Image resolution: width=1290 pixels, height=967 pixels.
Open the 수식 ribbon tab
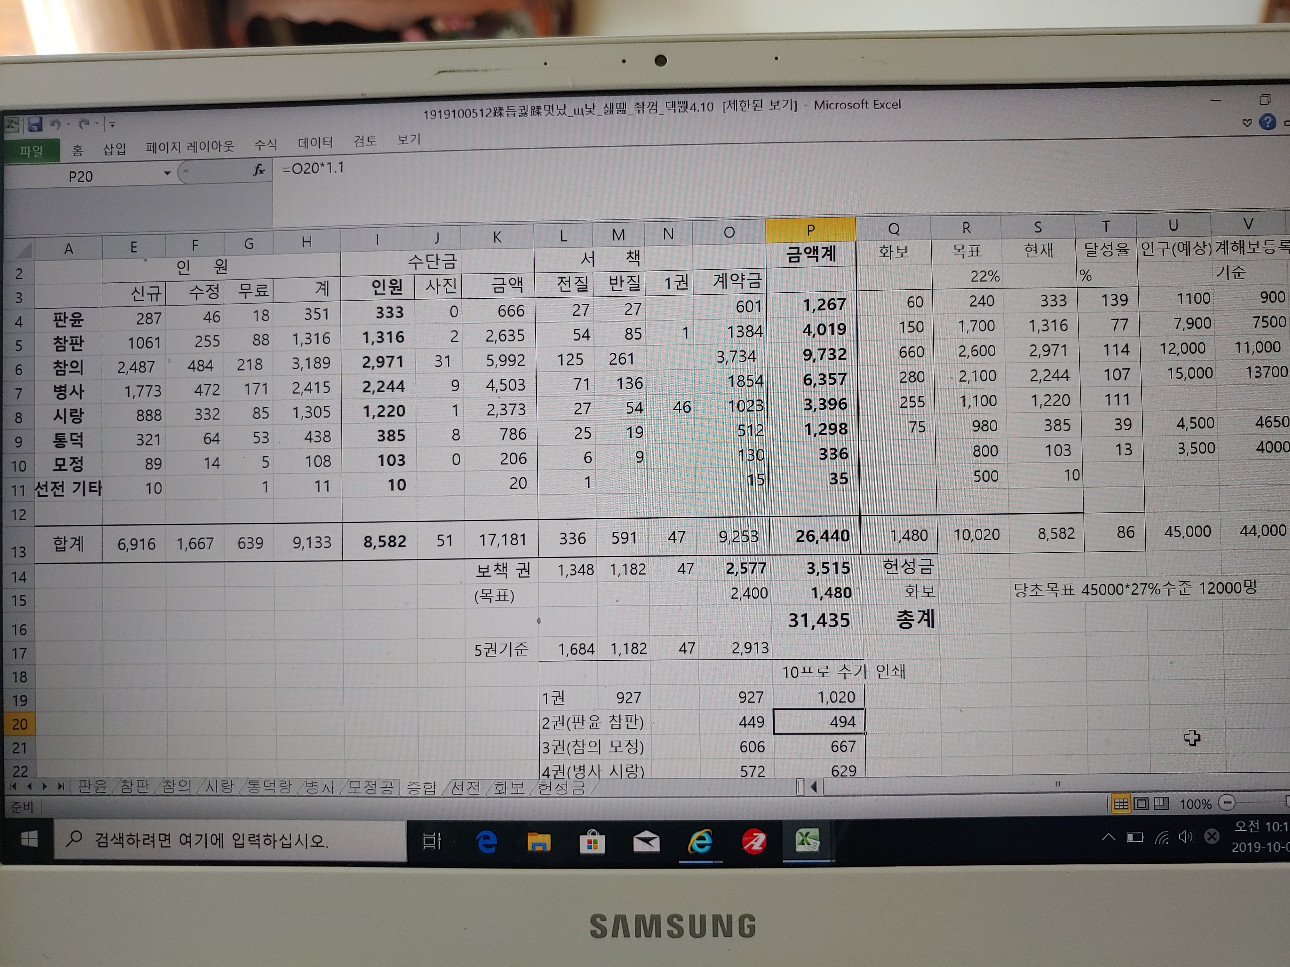click(265, 144)
